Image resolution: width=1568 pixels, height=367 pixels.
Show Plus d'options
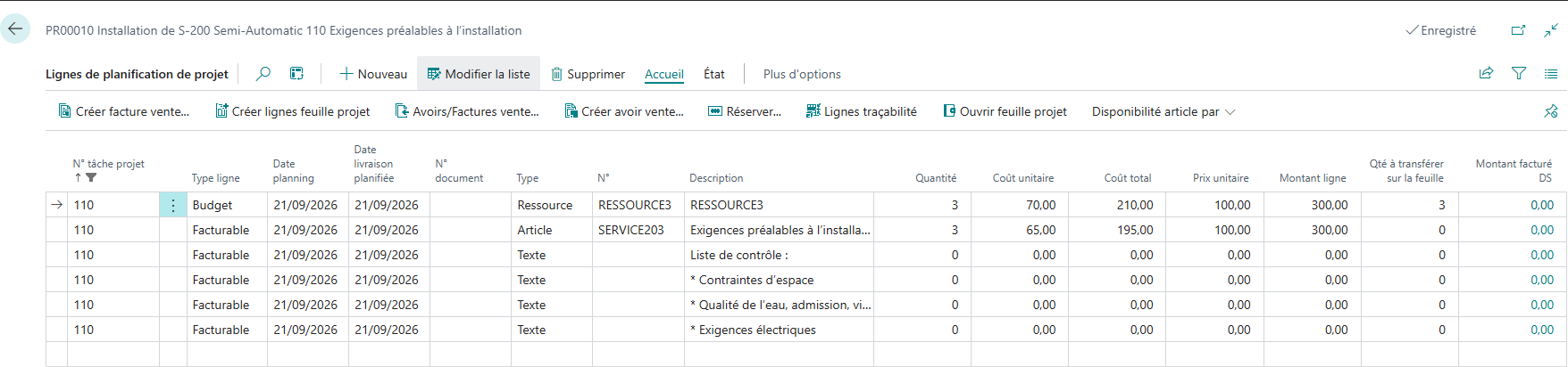coord(802,74)
